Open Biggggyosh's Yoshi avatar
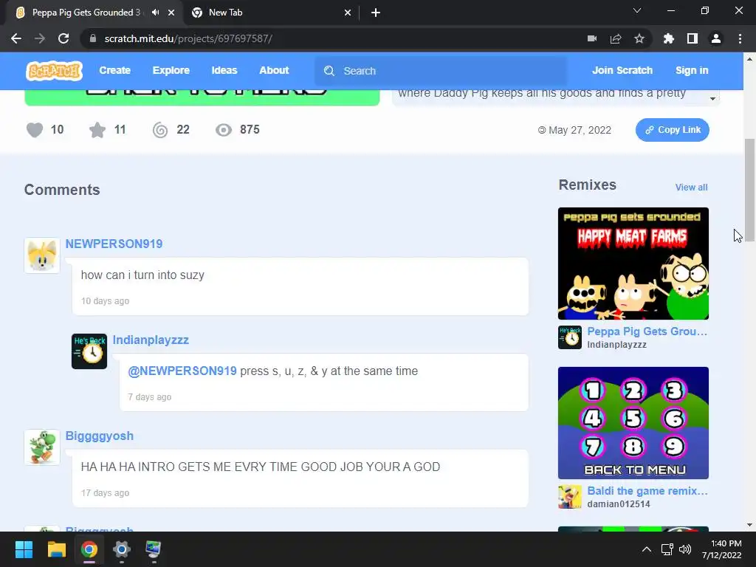 click(x=42, y=447)
